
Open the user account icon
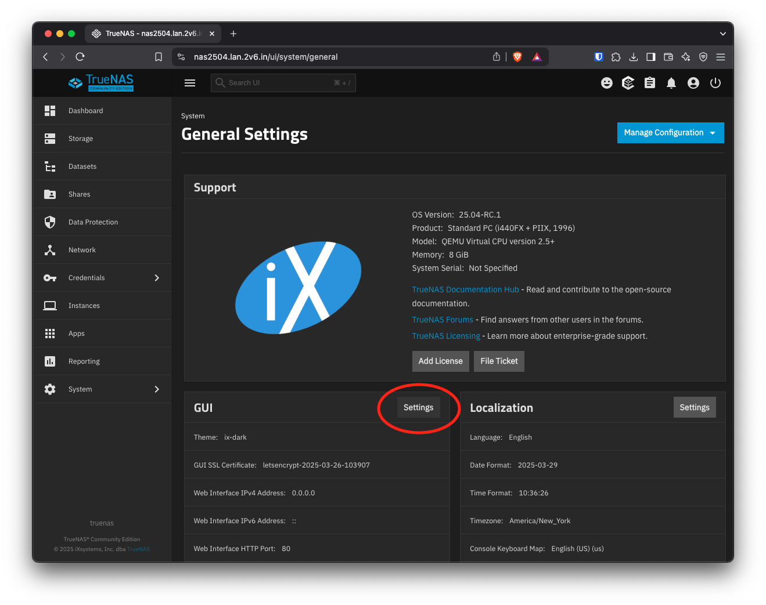(693, 83)
